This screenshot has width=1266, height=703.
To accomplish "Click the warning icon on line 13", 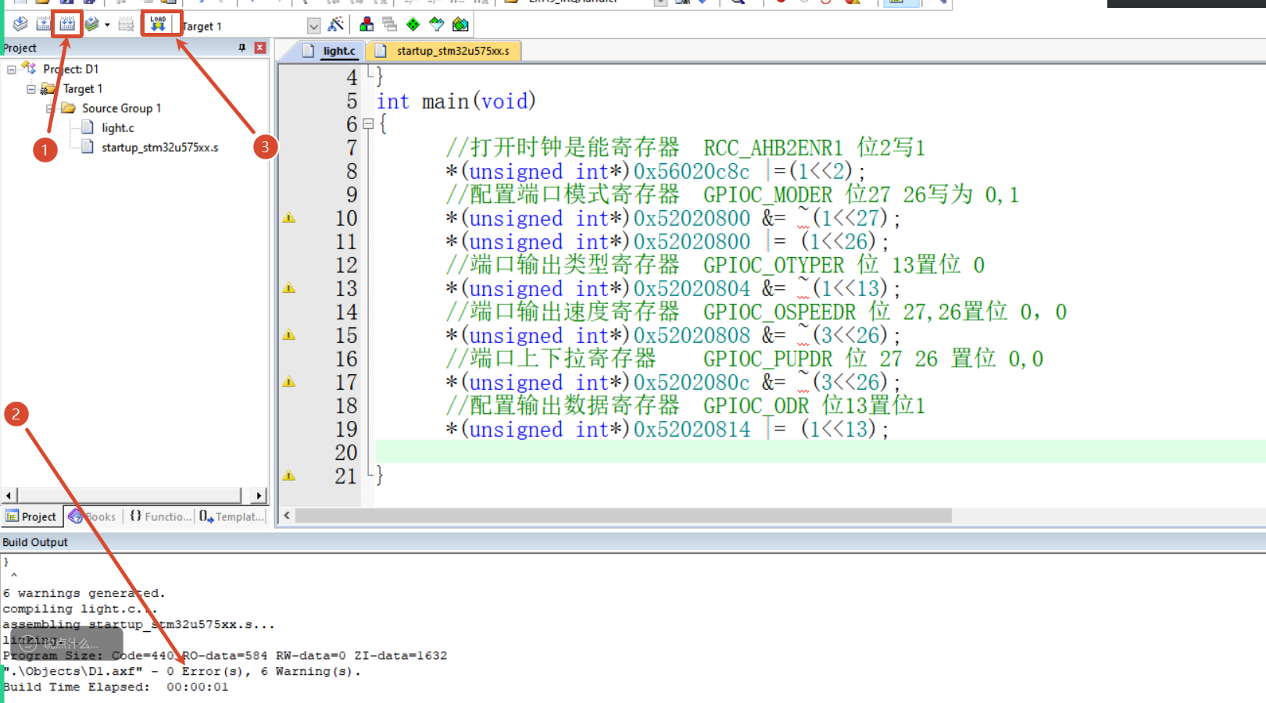I will click(x=289, y=288).
